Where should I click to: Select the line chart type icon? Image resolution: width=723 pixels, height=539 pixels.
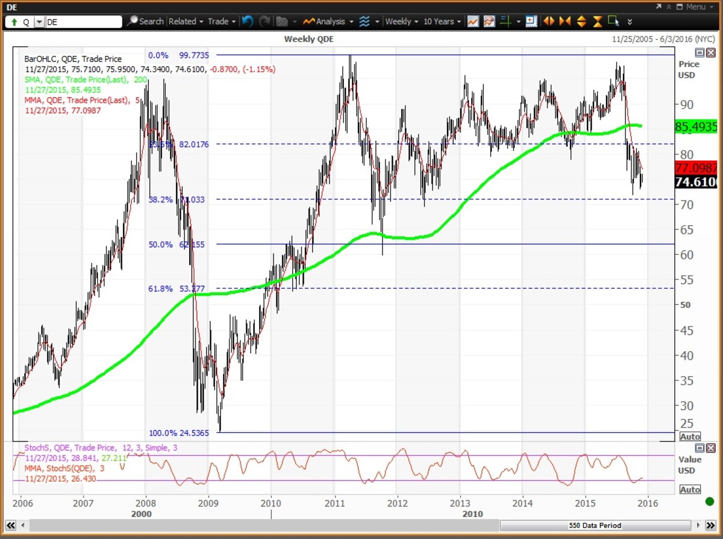pos(473,21)
